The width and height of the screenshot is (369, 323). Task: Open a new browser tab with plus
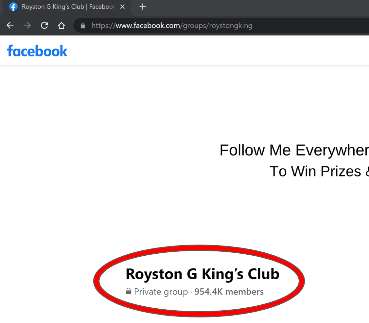coord(143,7)
